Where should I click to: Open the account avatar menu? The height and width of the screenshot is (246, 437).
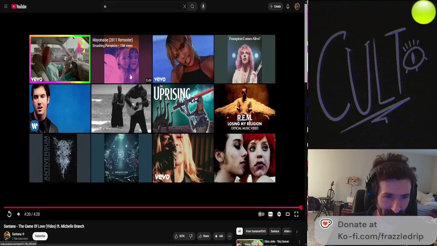(x=297, y=6)
